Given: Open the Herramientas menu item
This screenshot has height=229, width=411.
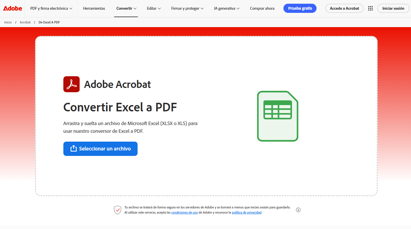Looking at the screenshot, I should click(94, 8).
